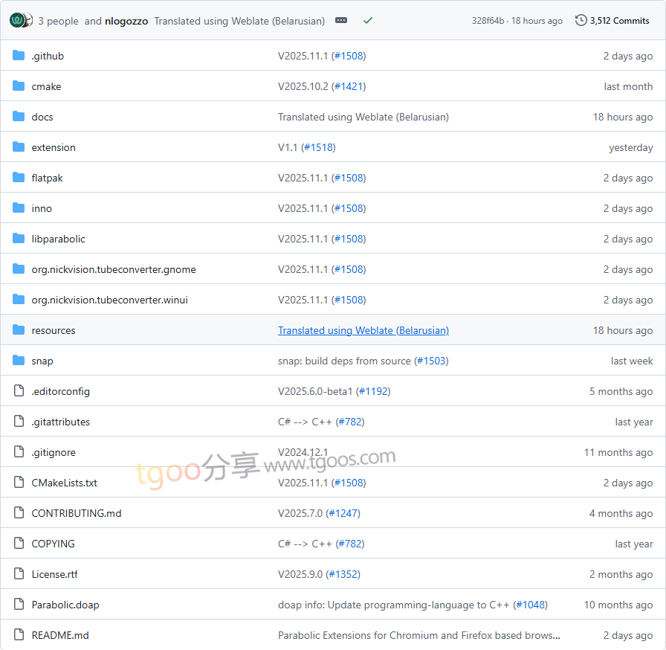Viewport: 666px width, 650px height.
Task: Open commit hash 328f64b
Action: (488, 21)
